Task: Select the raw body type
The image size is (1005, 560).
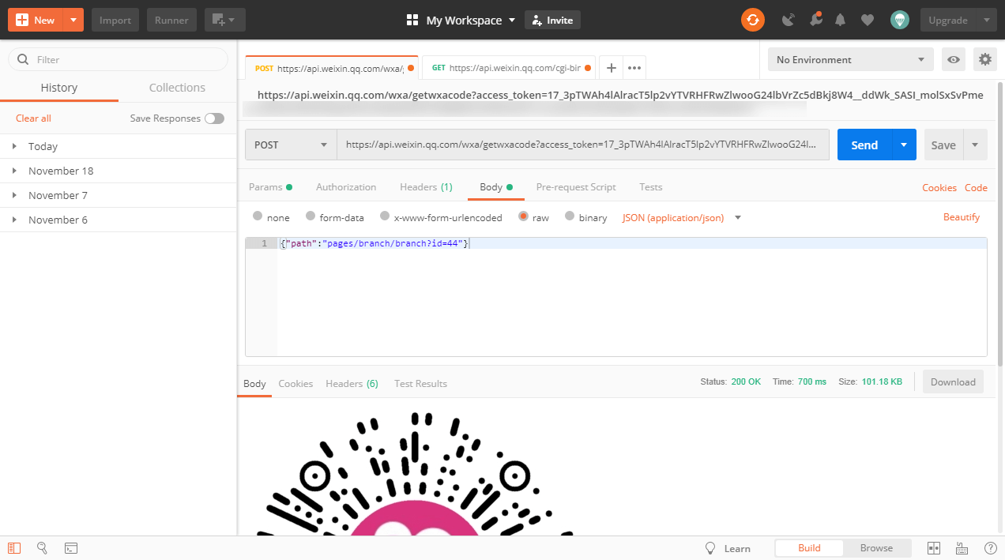Action: [x=523, y=216]
